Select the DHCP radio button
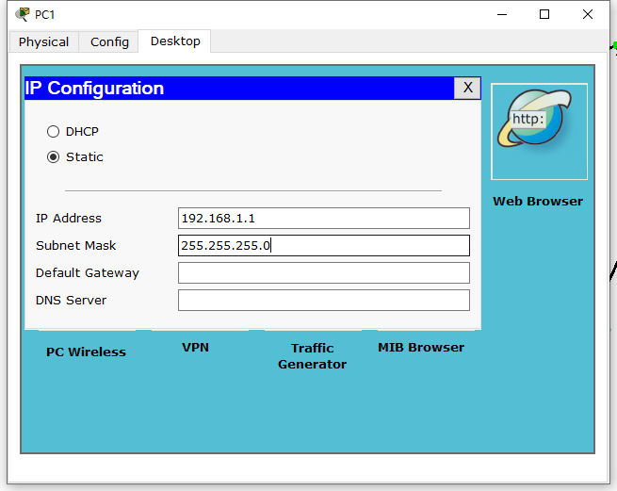This screenshot has height=491, width=617. [x=53, y=132]
